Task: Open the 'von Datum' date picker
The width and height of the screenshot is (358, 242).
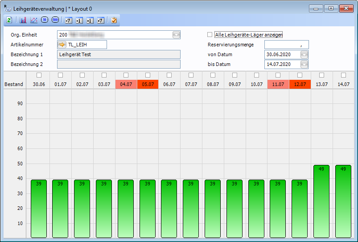Action: [x=305, y=54]
